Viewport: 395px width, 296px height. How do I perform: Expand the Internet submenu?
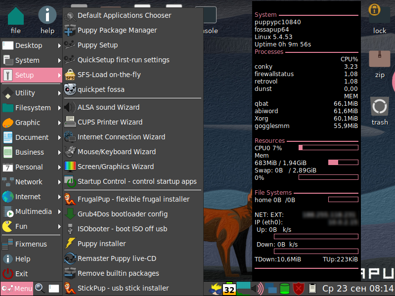(32, 197)
